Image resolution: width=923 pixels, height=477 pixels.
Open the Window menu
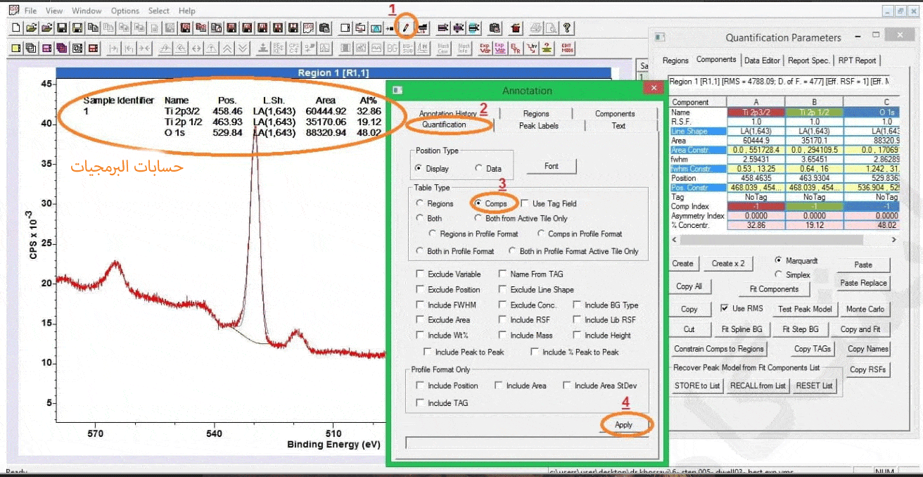tap(87, 11)
